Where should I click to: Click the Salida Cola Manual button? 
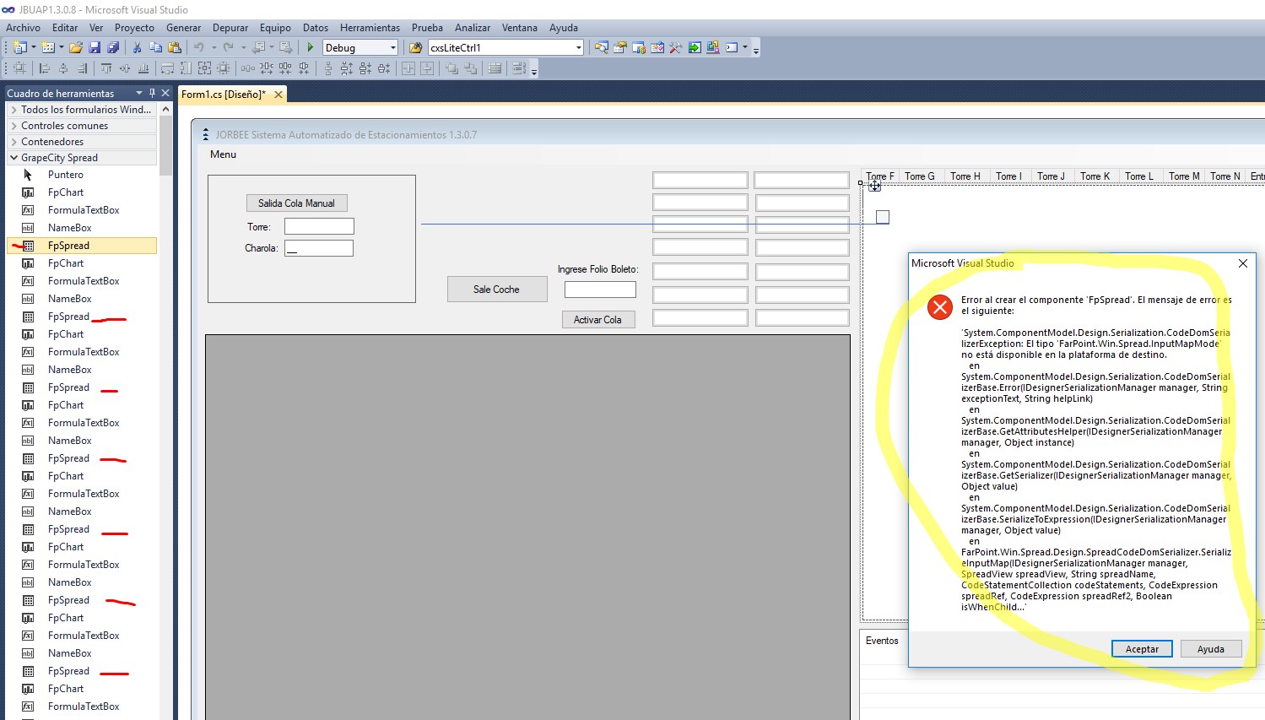[296, 203]
